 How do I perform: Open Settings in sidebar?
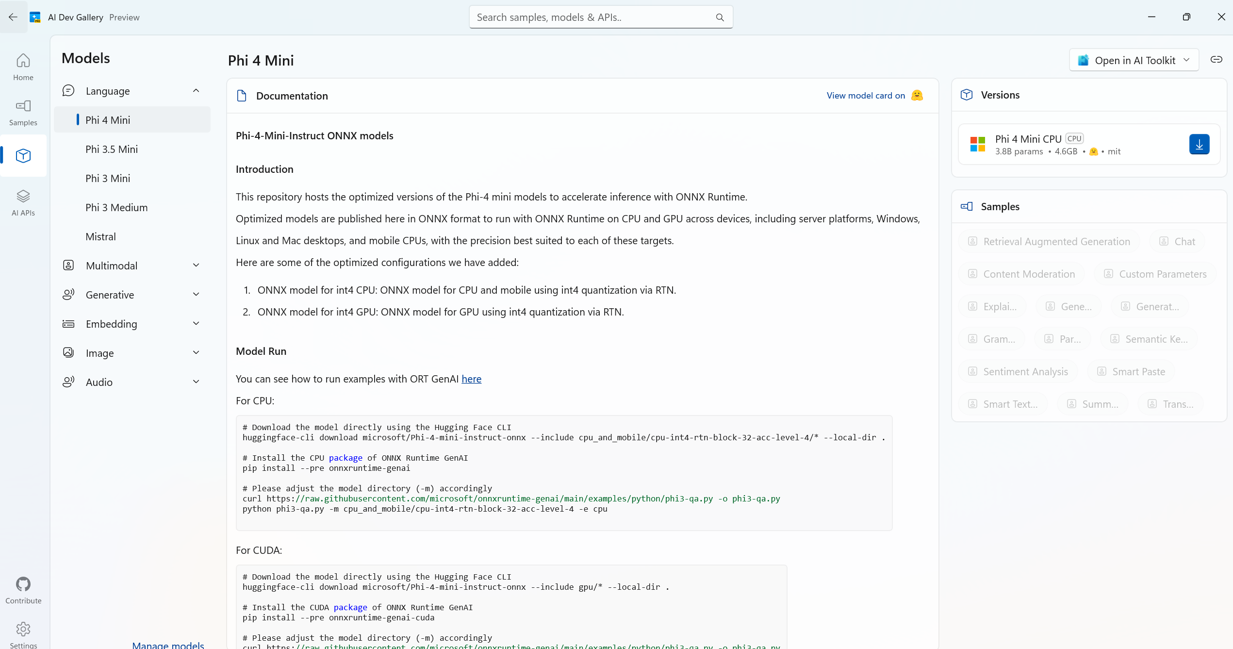point(23,634)
